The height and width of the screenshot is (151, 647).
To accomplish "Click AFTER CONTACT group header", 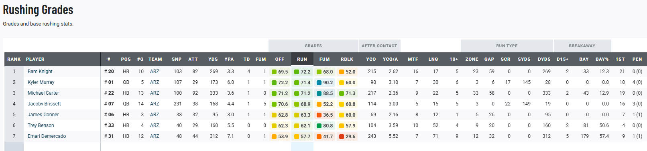I will [379, 46].
